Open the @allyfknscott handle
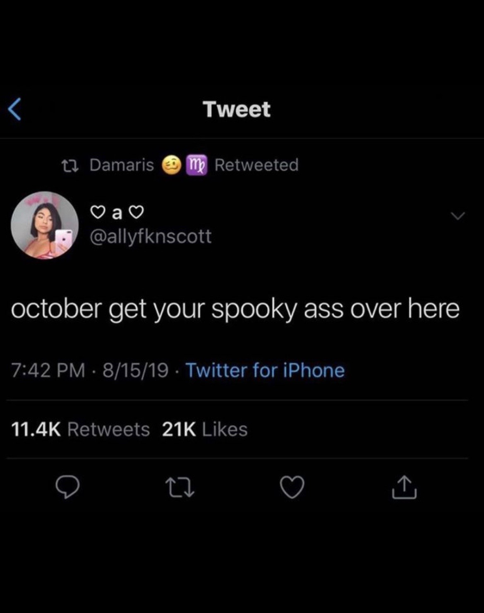Screen dimensions: 484x613 [x=151, y=236]
